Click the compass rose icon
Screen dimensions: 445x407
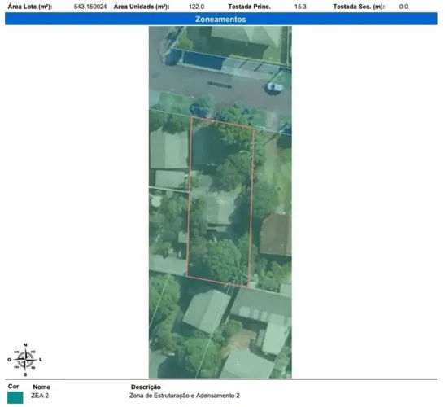(25, 360)
